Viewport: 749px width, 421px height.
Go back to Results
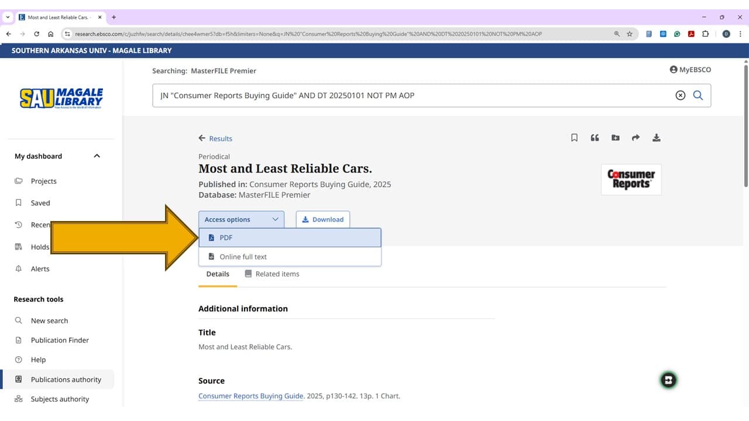coord(215,139)
